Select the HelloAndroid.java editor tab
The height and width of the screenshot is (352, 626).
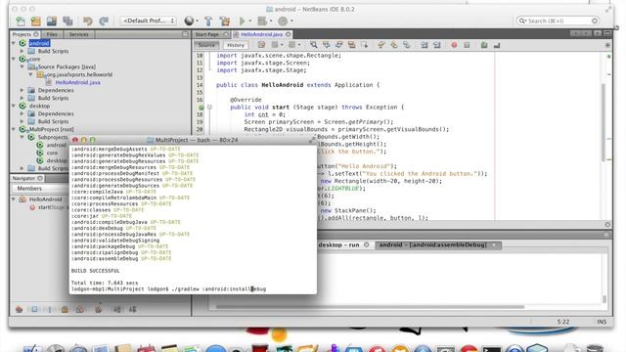point(261,34)
